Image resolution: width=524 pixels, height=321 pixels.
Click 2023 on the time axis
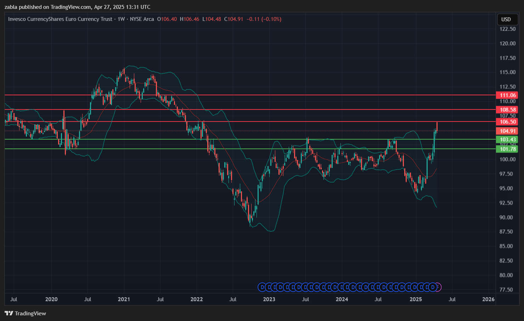(x=269, y=299)
